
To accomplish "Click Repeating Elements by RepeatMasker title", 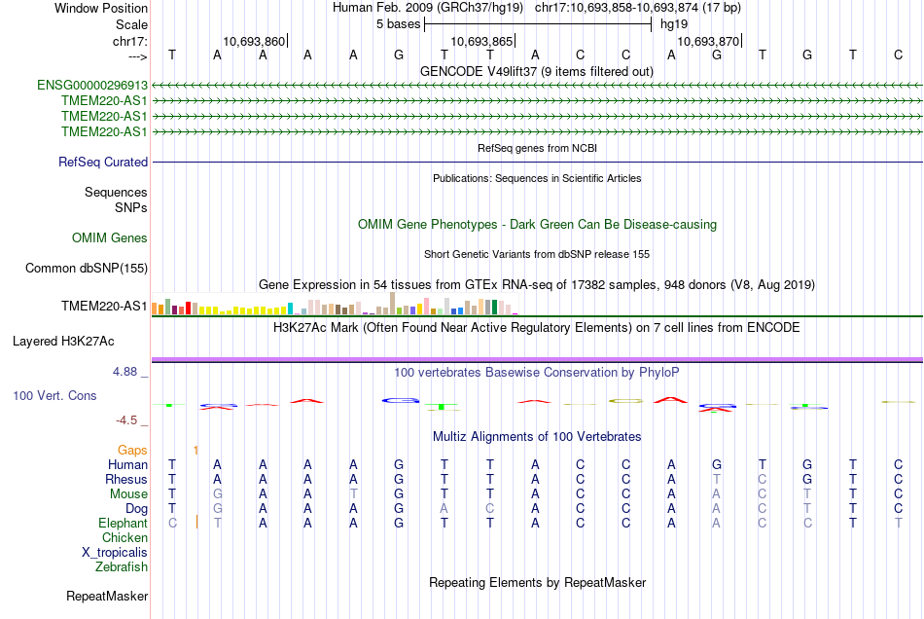I will tap(537, 583).
